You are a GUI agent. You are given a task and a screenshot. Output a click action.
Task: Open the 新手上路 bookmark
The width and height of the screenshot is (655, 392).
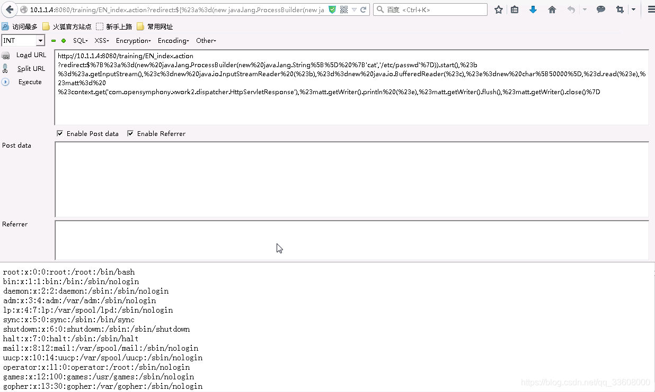point(114,26)
